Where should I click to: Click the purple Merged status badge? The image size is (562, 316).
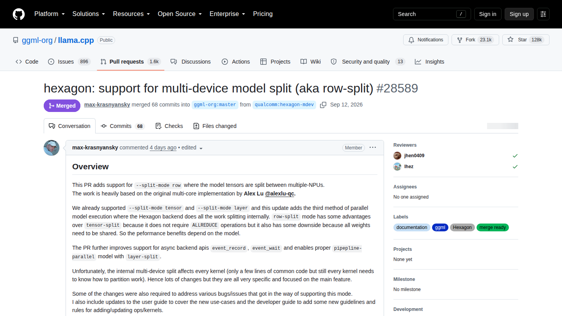(x=62, y=106)
